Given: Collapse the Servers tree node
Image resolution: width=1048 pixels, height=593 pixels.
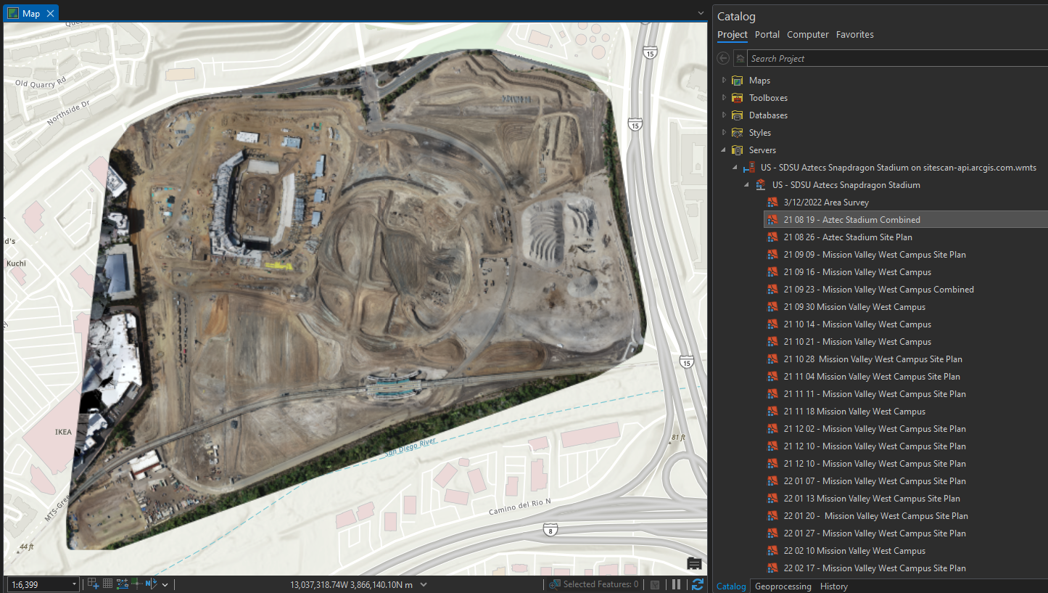Looking at the screenshot, I should (722, 150).
